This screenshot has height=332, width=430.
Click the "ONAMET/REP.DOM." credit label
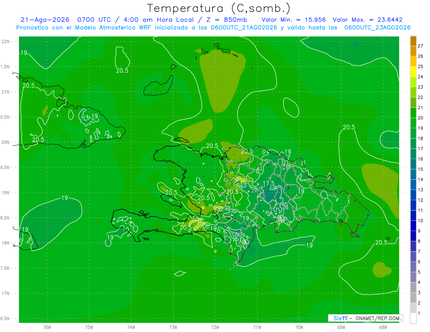click(378, 318)
